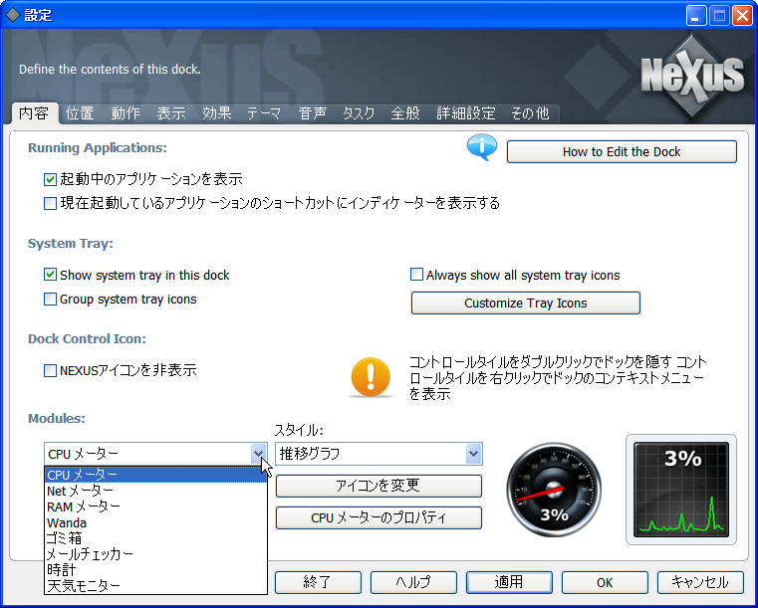Enable indicator on running application shortcuts checkbox
Image resolution: width=758 pixels, height=608 pixels.
tap(50, 203)
